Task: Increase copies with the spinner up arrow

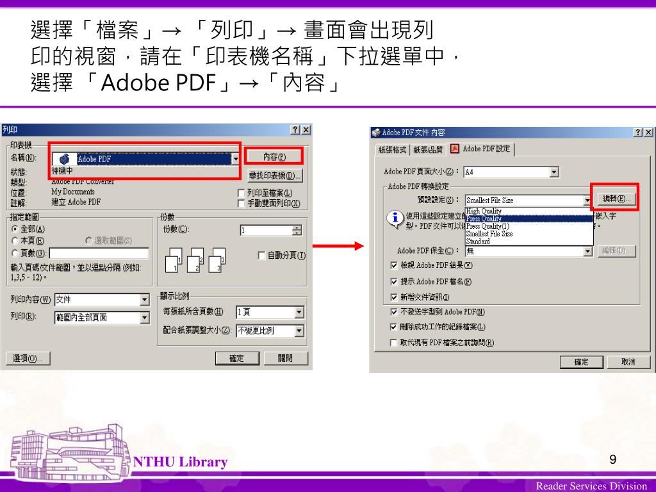Action: [297, 227]
